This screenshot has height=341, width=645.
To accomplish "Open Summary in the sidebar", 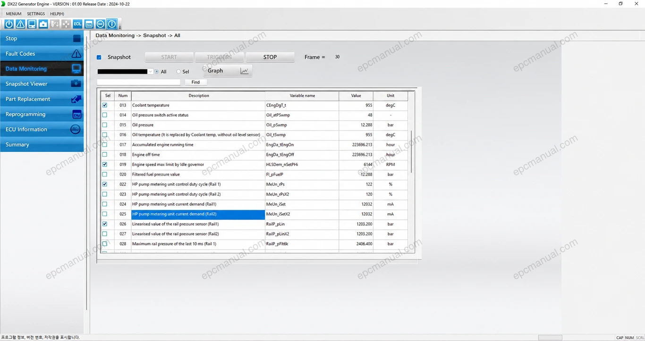I will pyautogui.click(x=42, y=144).
